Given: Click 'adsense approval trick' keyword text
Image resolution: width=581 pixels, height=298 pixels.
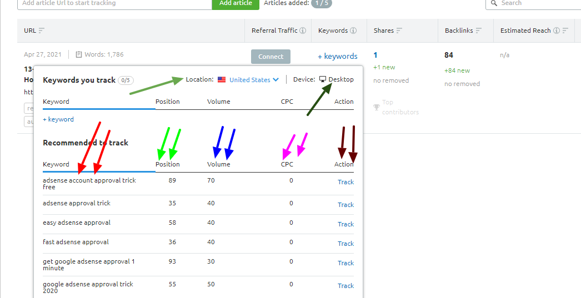Looking at the screenshot, I should point(77,203).
